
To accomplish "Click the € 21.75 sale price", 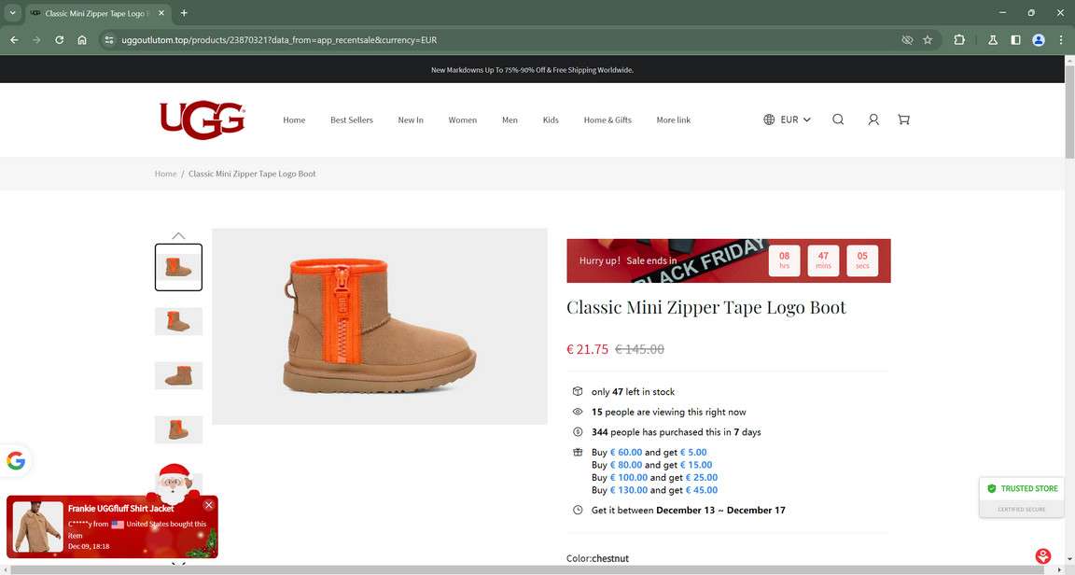I will (587, 349).
